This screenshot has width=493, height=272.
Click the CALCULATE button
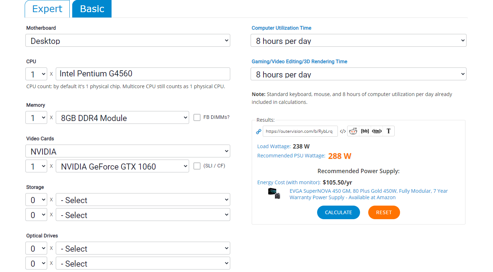[x=339, y=212]
